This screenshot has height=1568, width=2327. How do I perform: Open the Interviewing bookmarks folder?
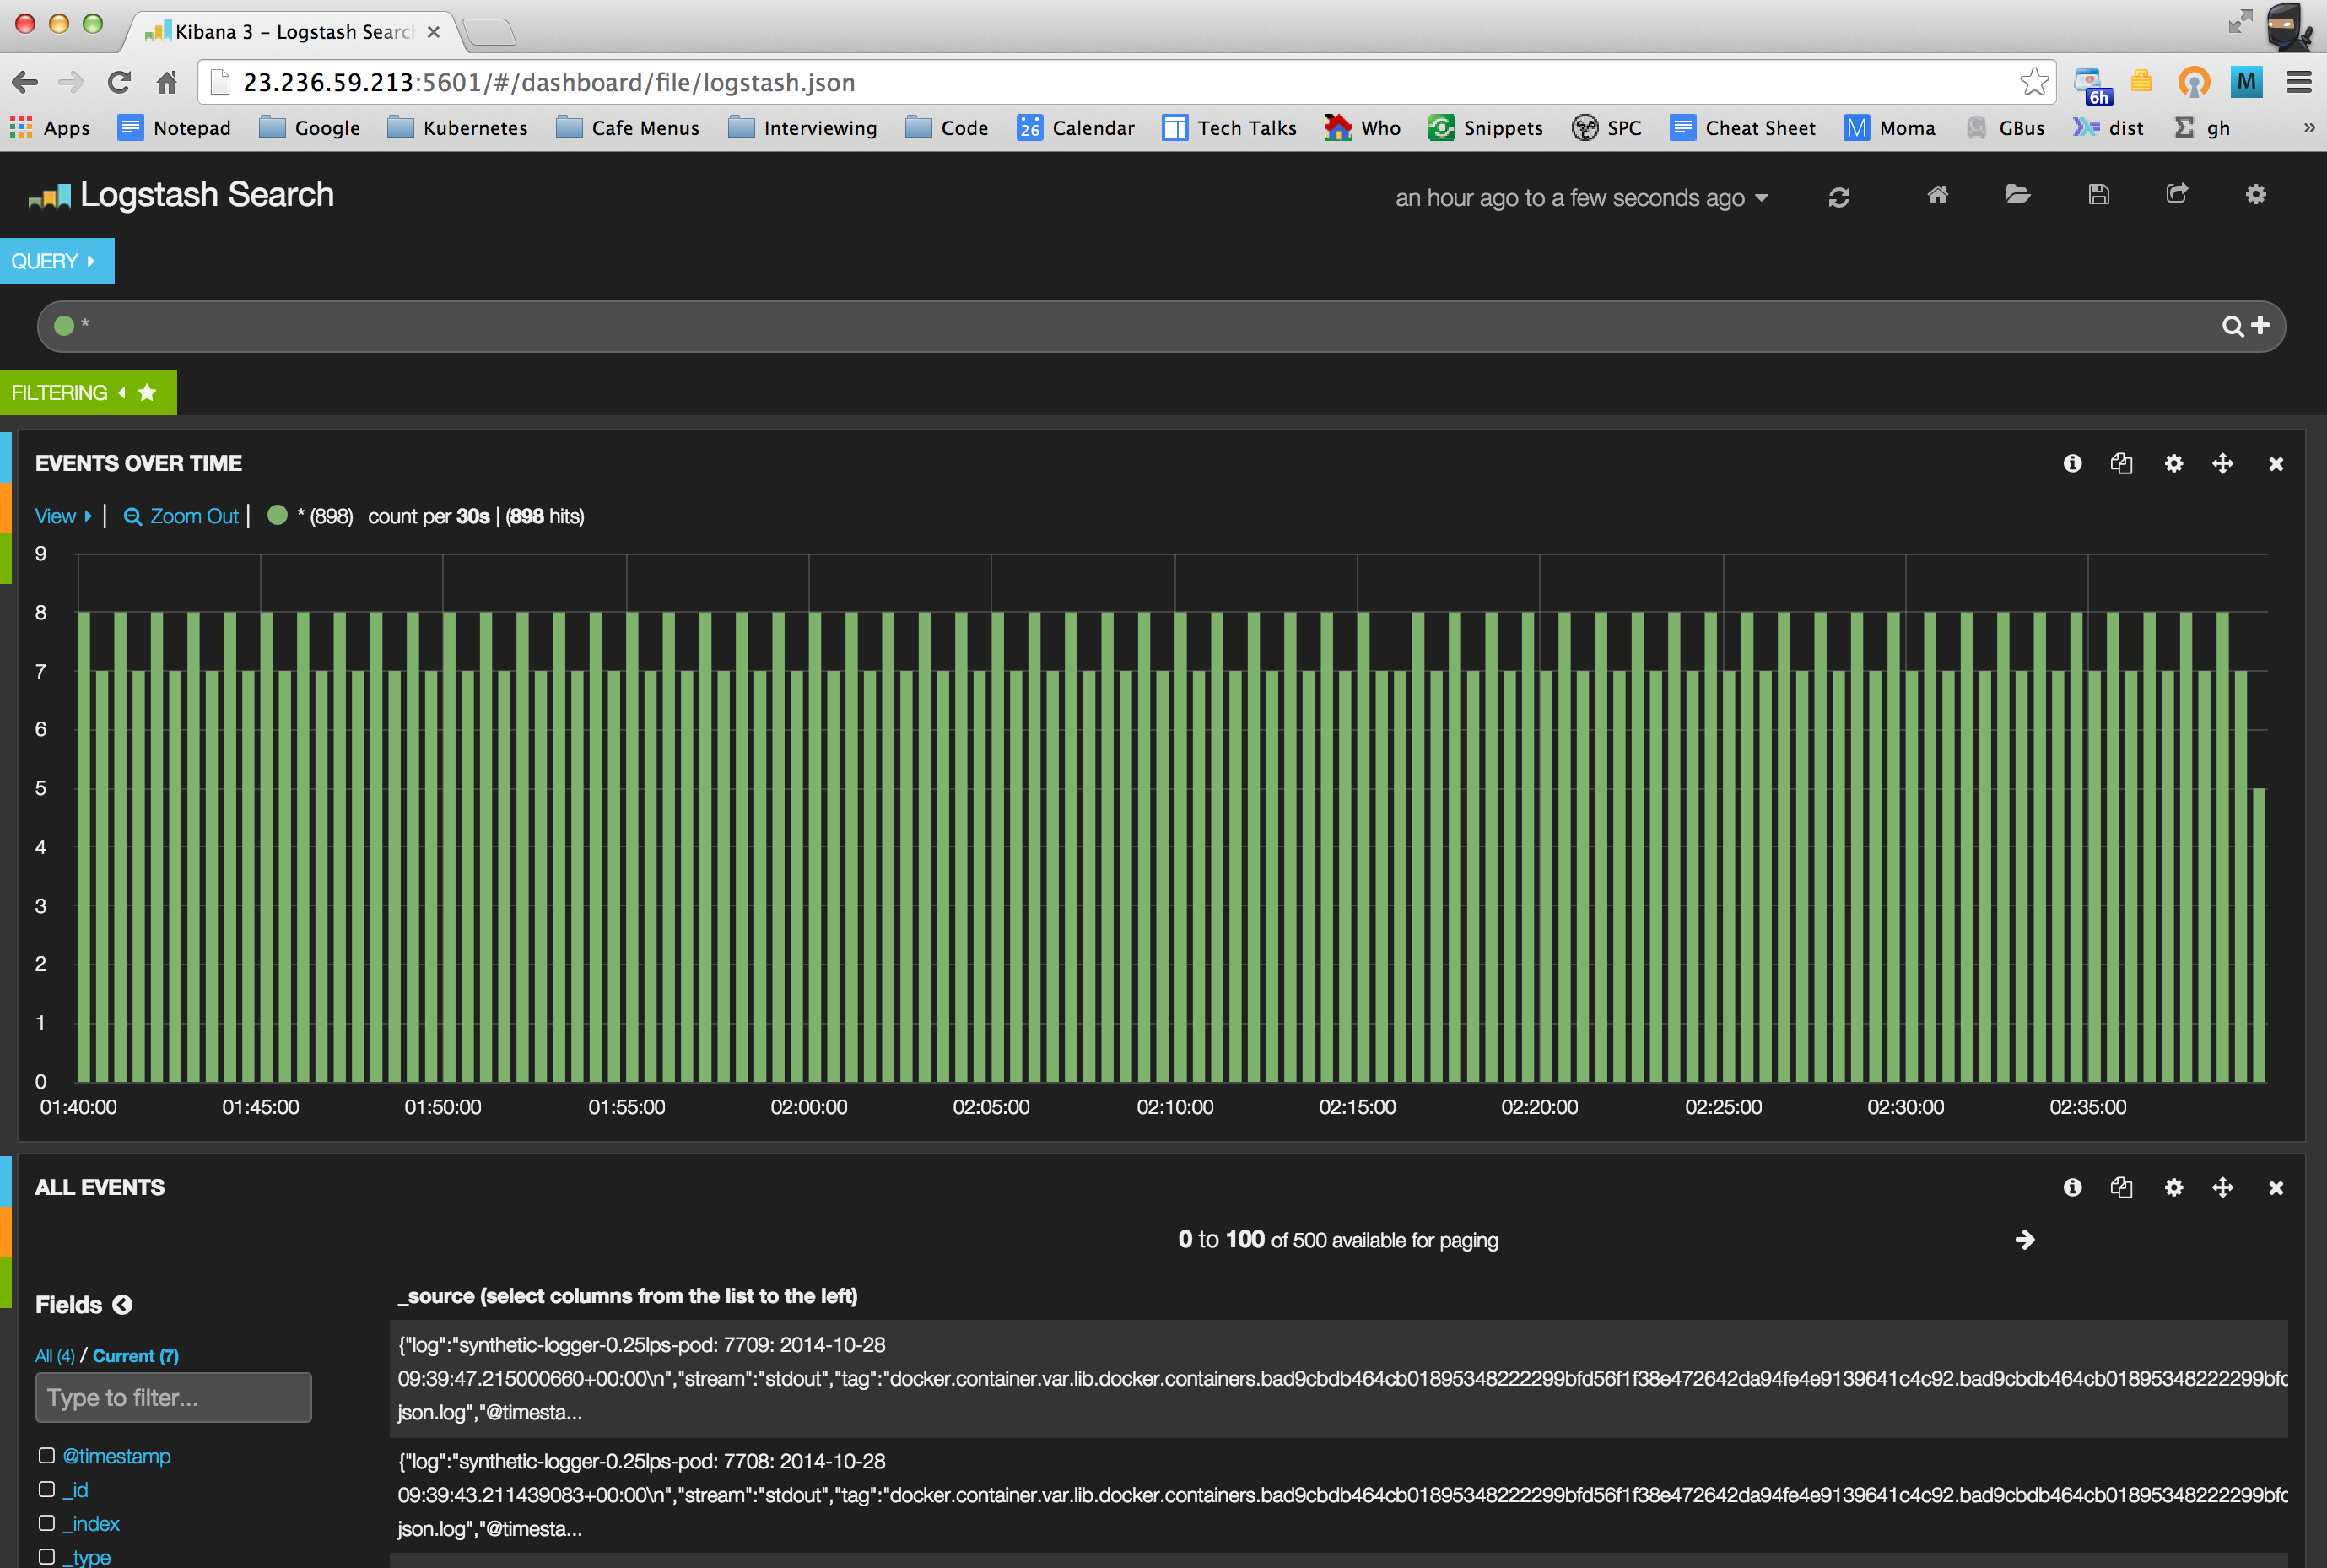[x=802, y=128]
